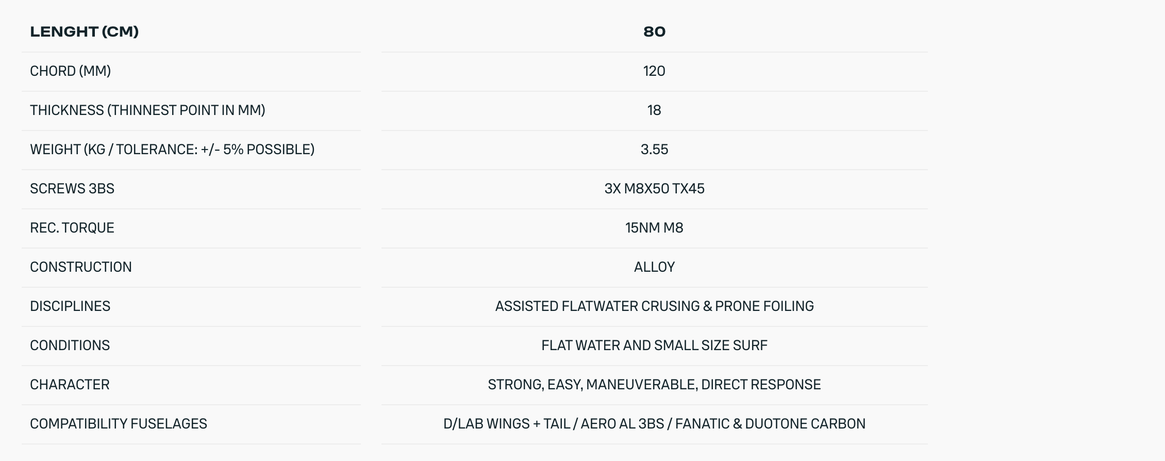Select the 15NM M8 torque value
Viewport: 1165px width, 461px height.
click(x=654, y=228)
